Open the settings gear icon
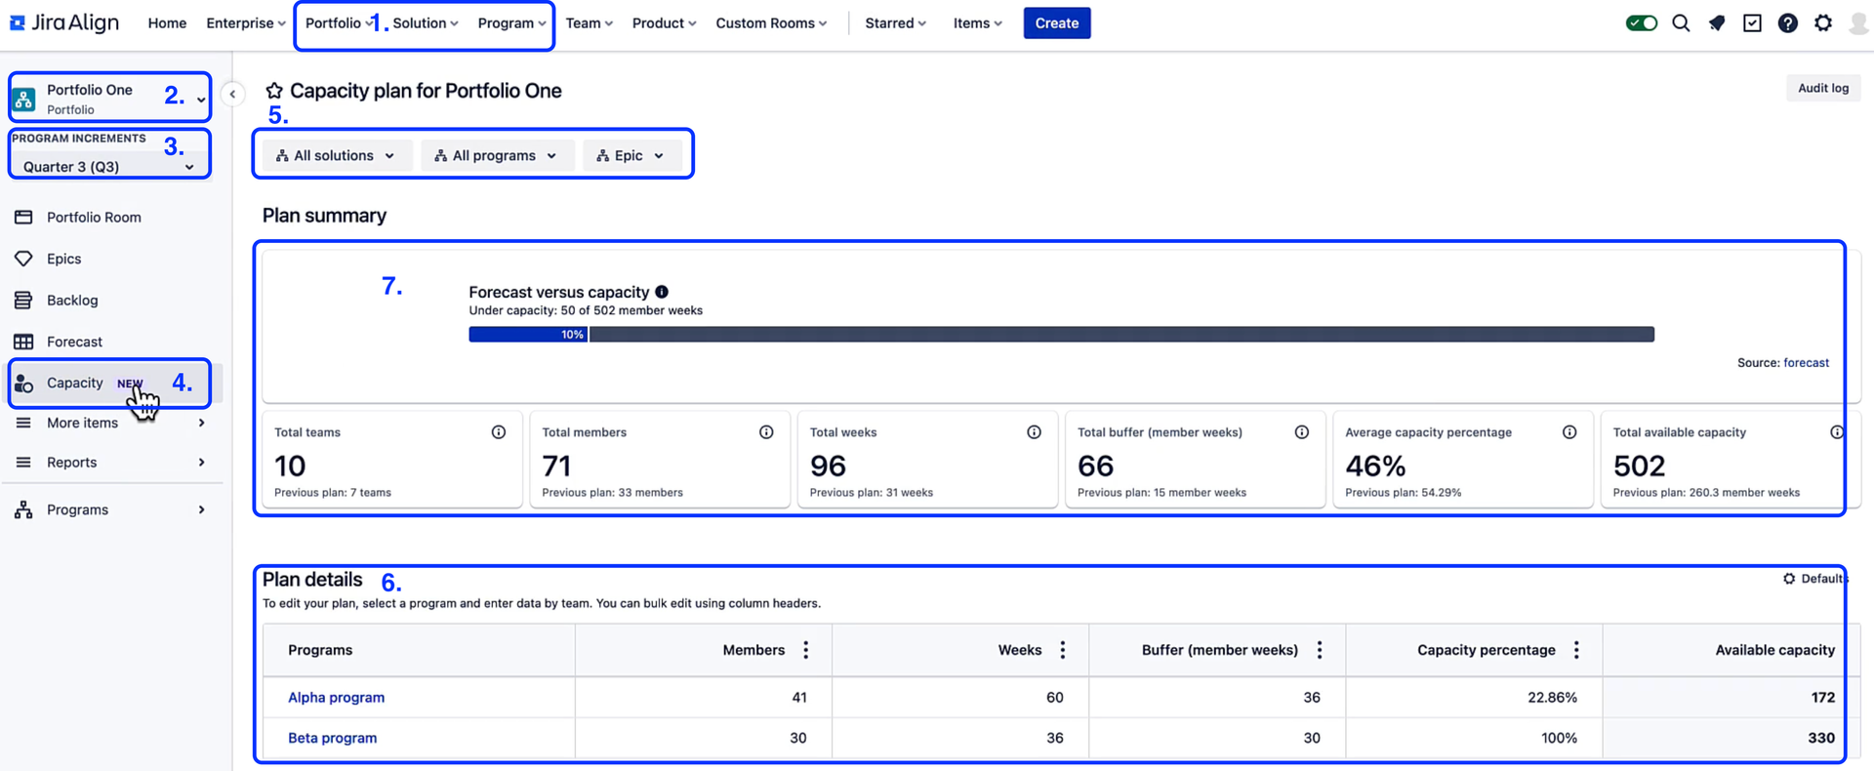Image resolution: width=1874 pixels, height=771 pixels. click(1823, 22)
